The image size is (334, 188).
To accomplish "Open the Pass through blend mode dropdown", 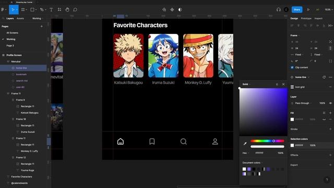I will [303, 103].
